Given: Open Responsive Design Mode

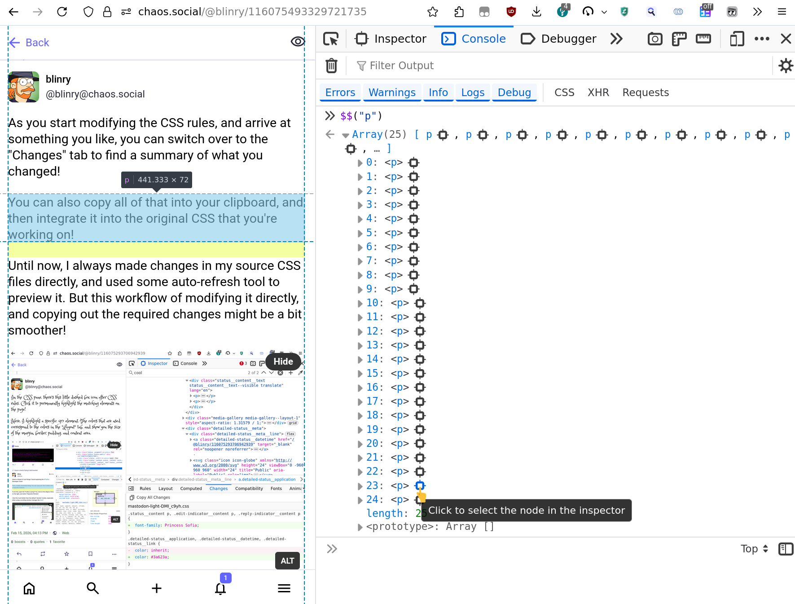Looking at the screenshot, I should (x=737, y=39).
